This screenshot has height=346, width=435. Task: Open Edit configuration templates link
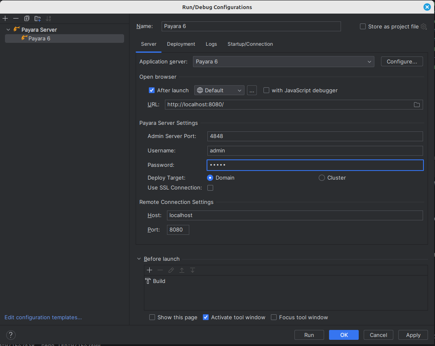click(43, 318)
